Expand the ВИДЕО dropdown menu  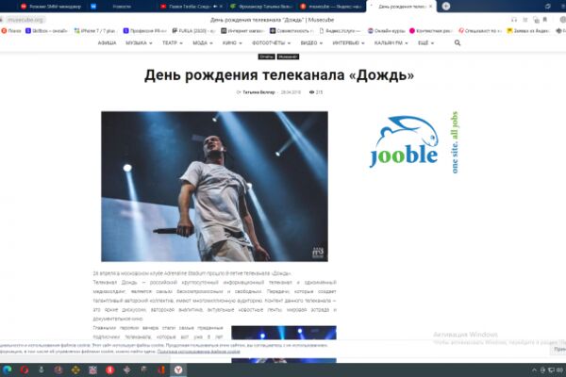click(x=311, y=43)
